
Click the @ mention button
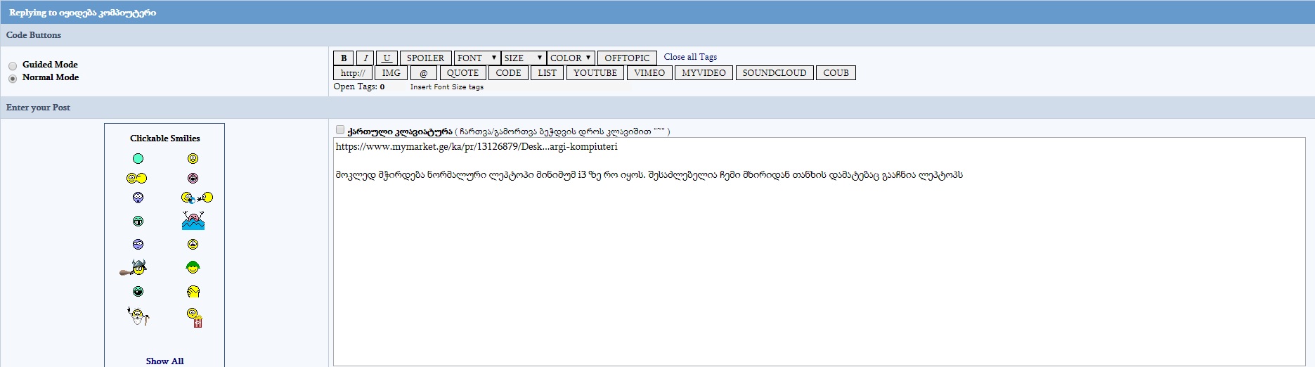coord(423,73)
